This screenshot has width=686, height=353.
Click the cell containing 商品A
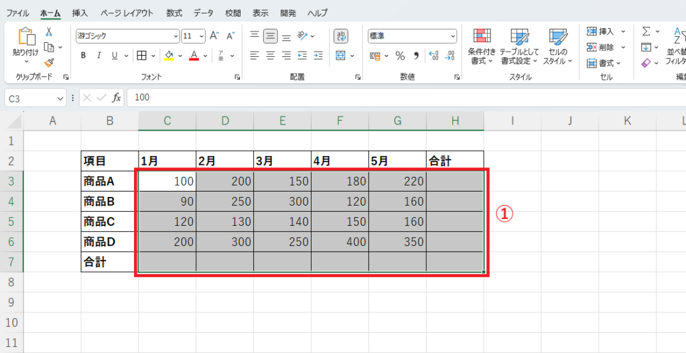(x=109, y=181)
